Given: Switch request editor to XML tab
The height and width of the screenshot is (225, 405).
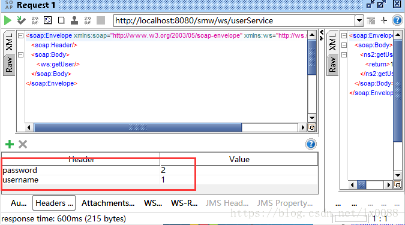Looking at the screenshot, I should click(x=9, y=42).
